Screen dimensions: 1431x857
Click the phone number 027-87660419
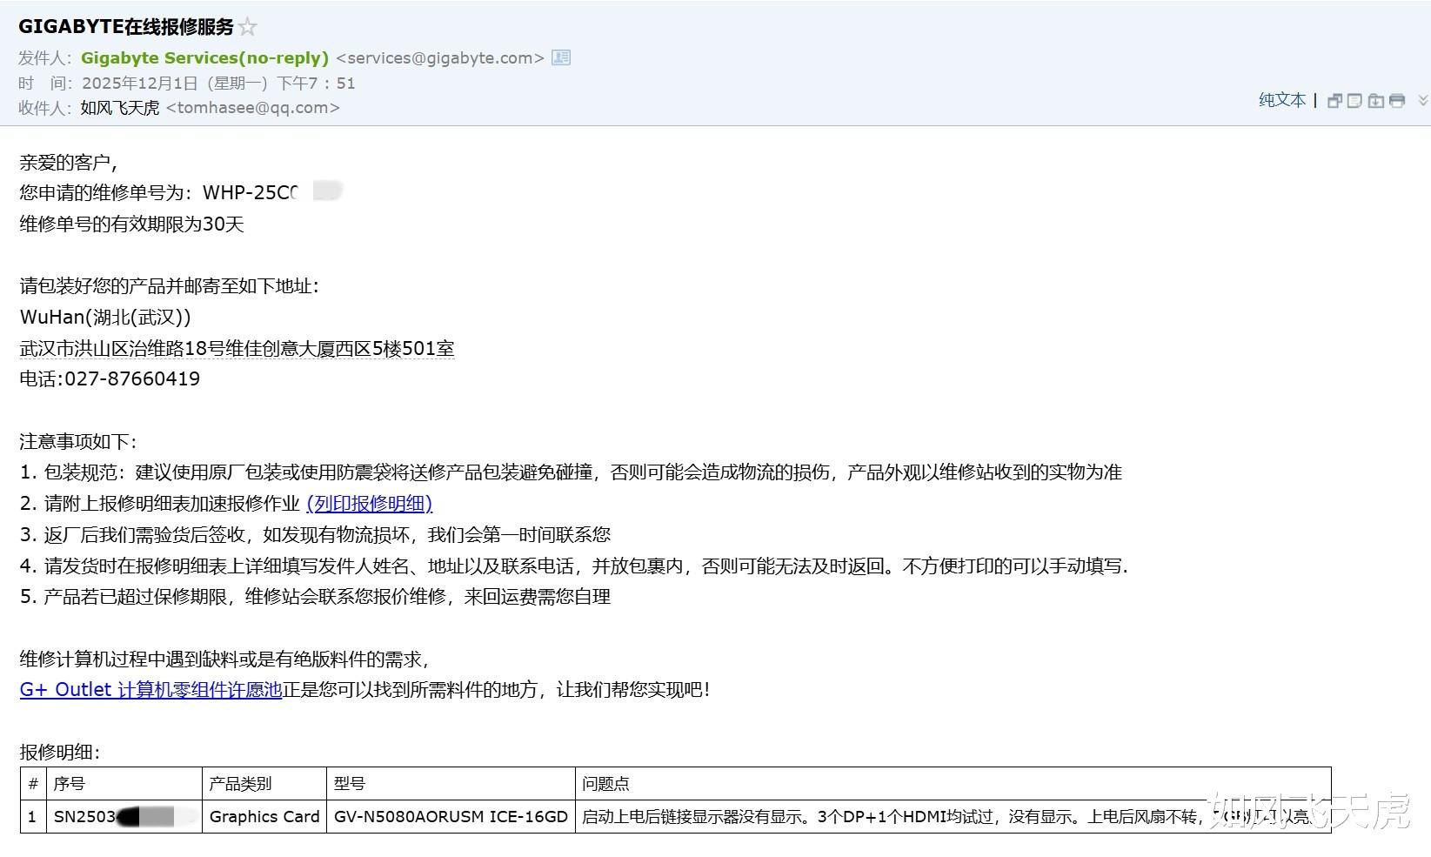(x=132, y=379)
